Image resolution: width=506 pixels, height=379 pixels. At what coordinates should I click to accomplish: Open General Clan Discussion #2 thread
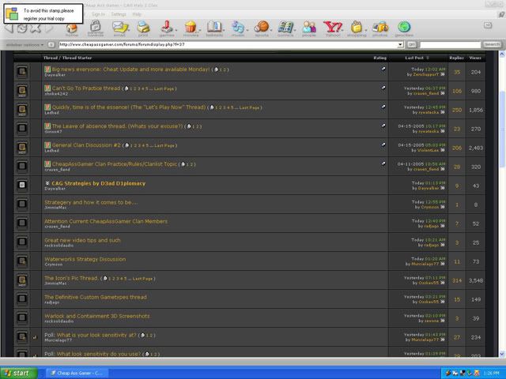86,145
